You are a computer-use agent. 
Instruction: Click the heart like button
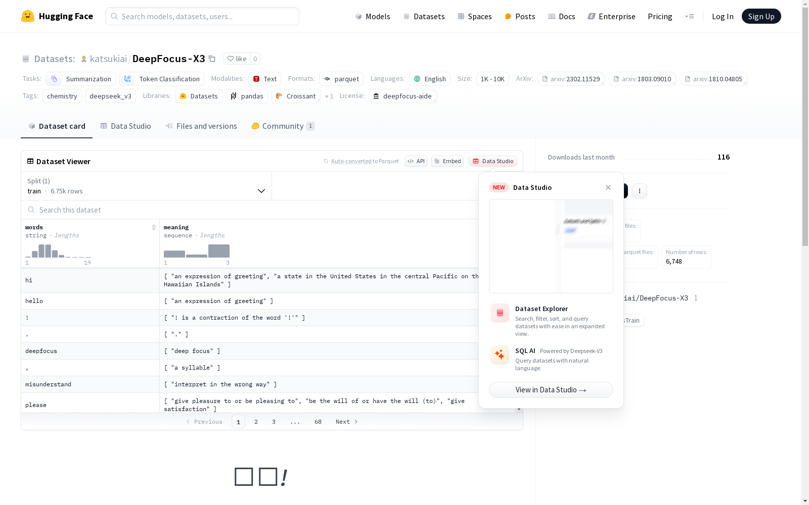(x=237, y=59)
